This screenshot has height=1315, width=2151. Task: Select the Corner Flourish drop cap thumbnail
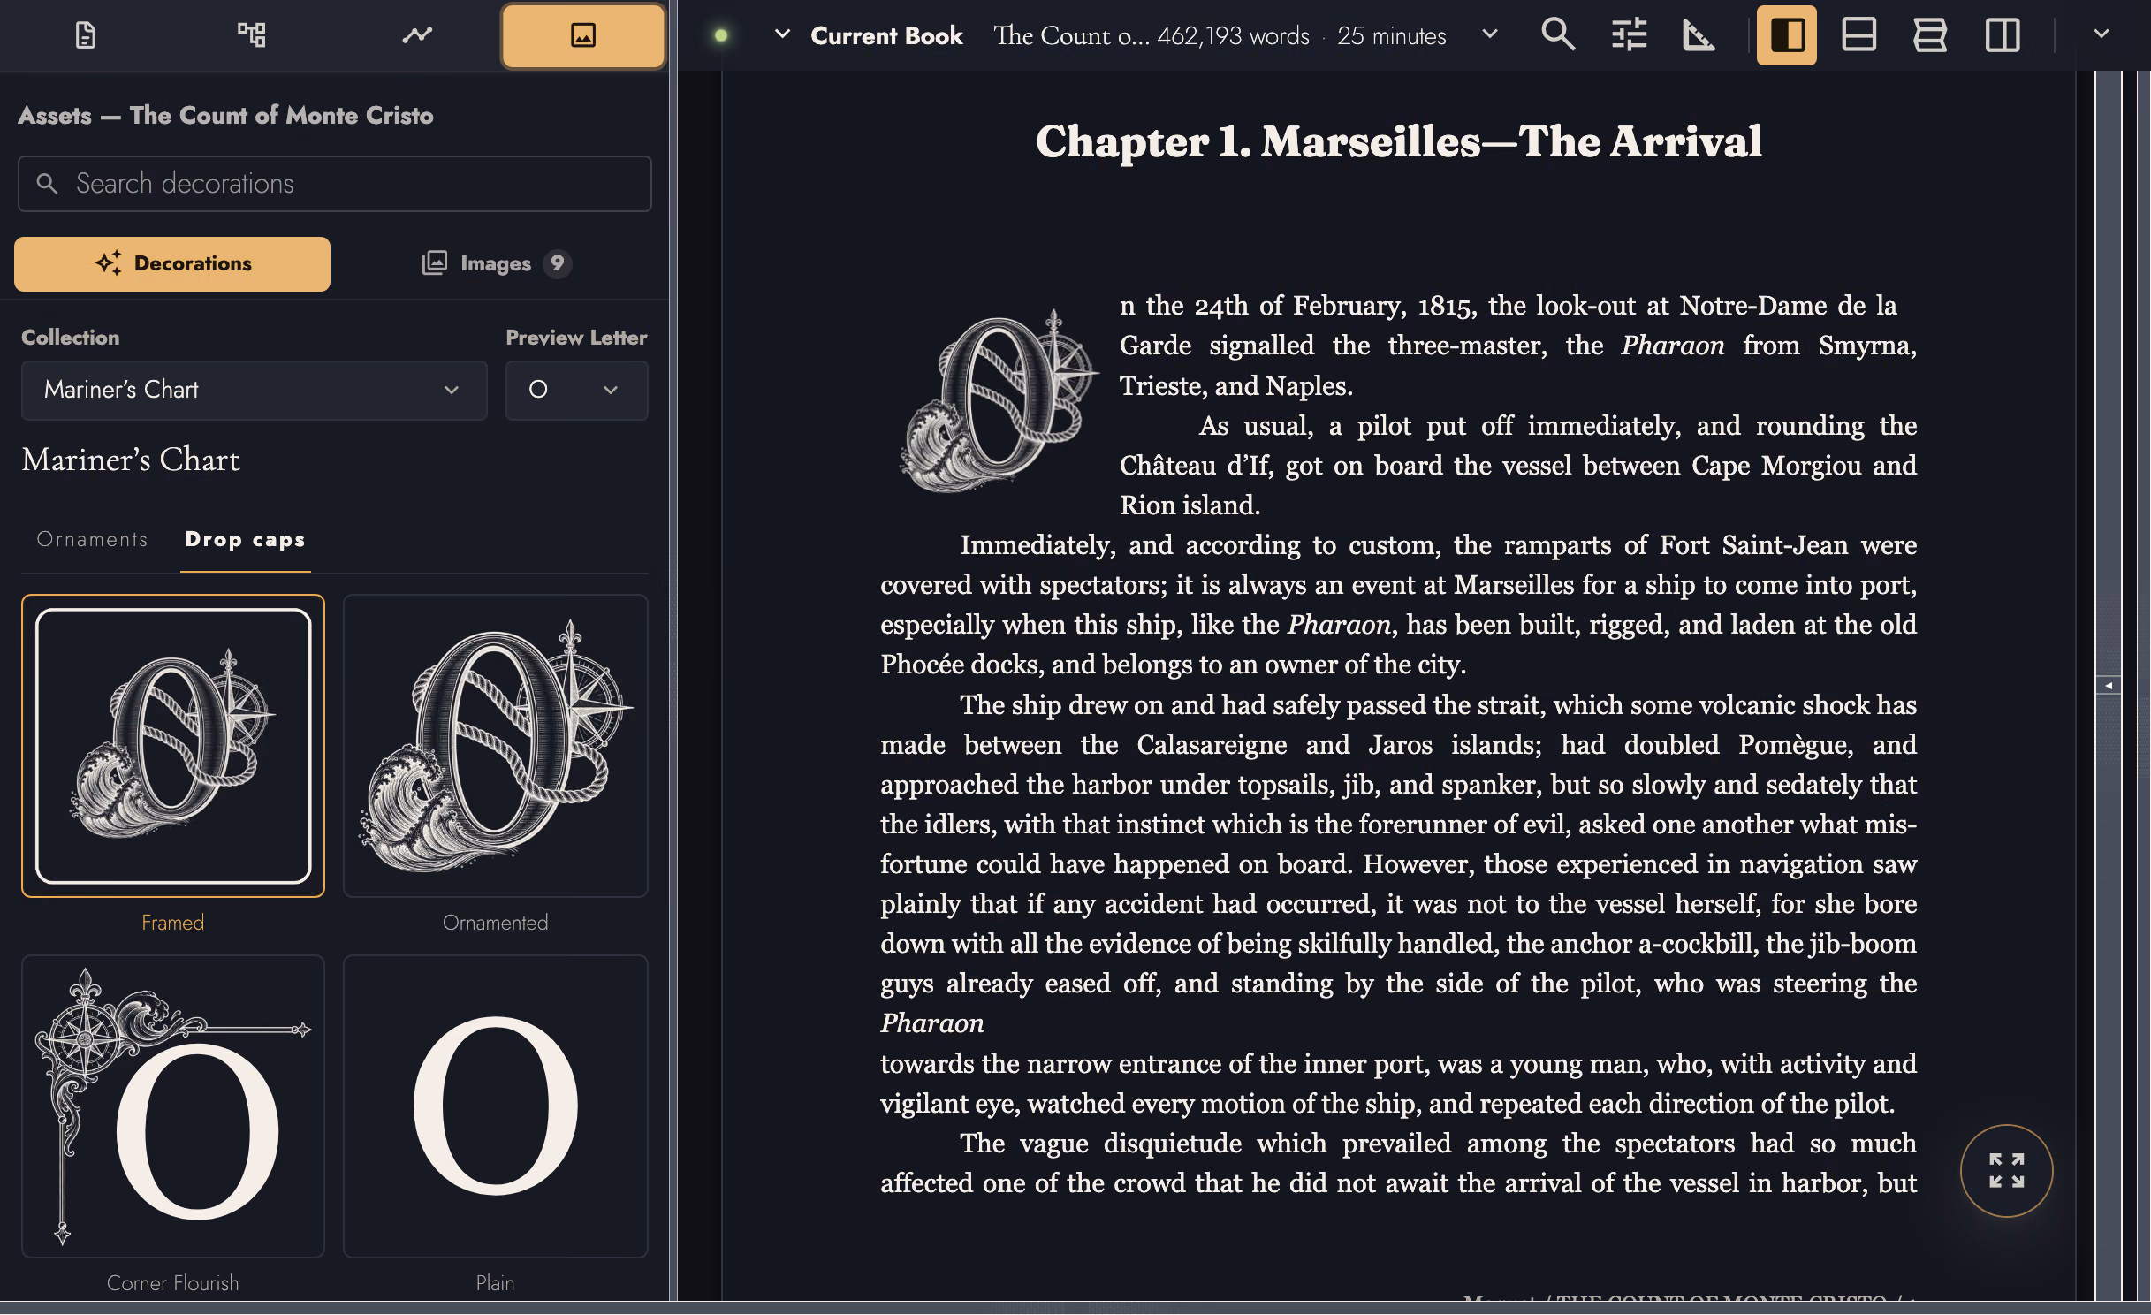pos(173,1106)
